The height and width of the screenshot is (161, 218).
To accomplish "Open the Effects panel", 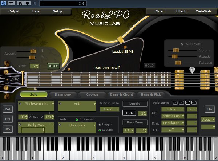I will pyautogui.click(x=181, y=11).
